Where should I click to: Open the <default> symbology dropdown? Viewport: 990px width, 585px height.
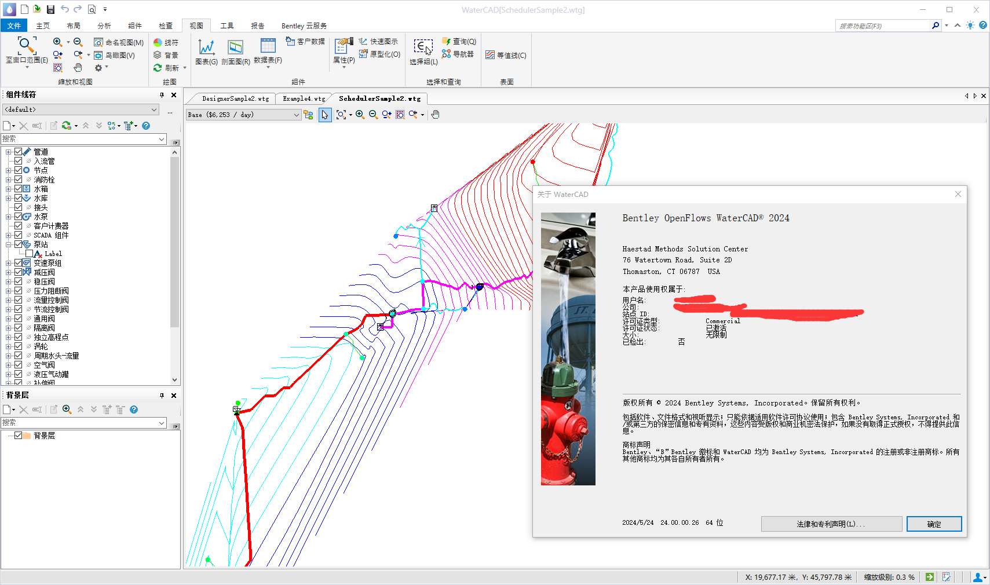(x=81, y=109)
